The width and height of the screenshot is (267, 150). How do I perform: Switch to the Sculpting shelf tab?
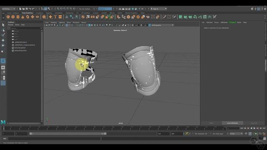[39, 13]
